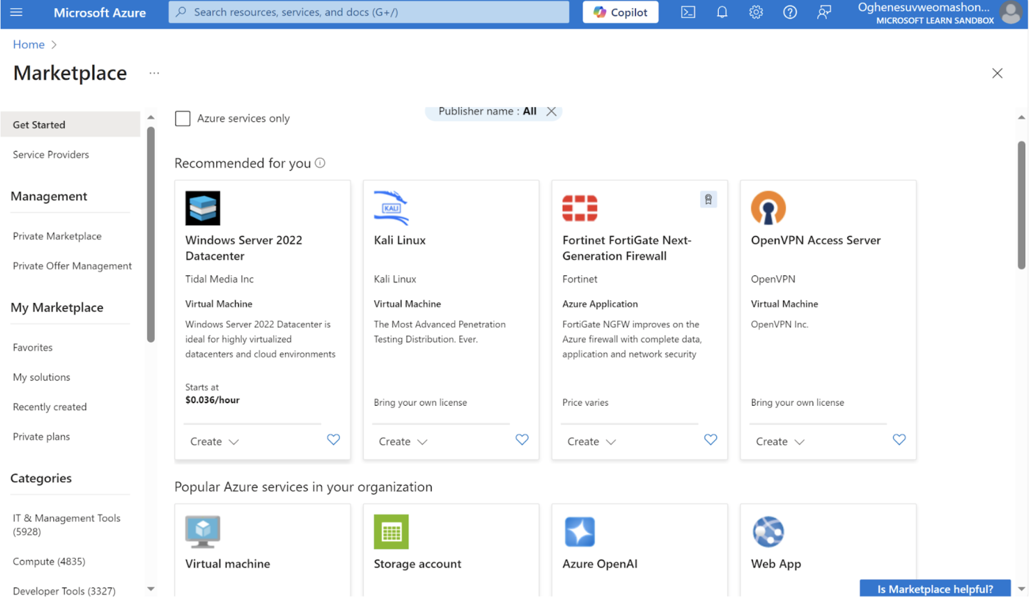The height and width of the screenshot is (601, 1029).
Task: Open the portal hamburger menu
Action: pos(16,12)
